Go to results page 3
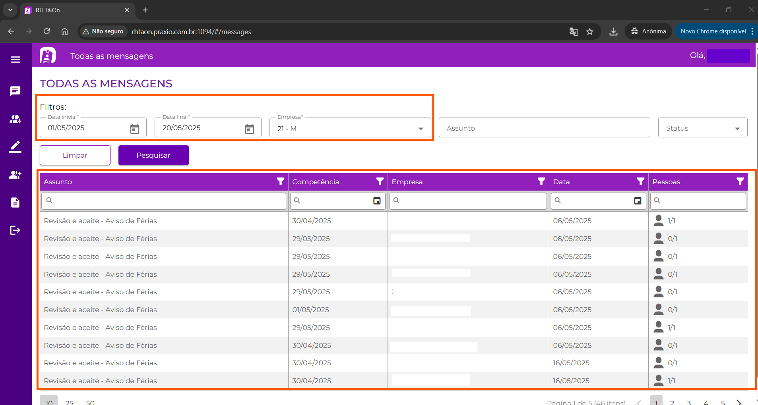Screen dimensions: 758x405 (x=689, y=402)
